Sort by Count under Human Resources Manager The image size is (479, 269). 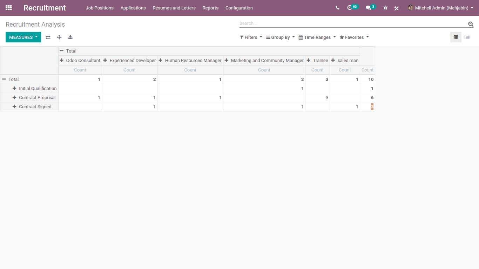[x=190, y=70]
